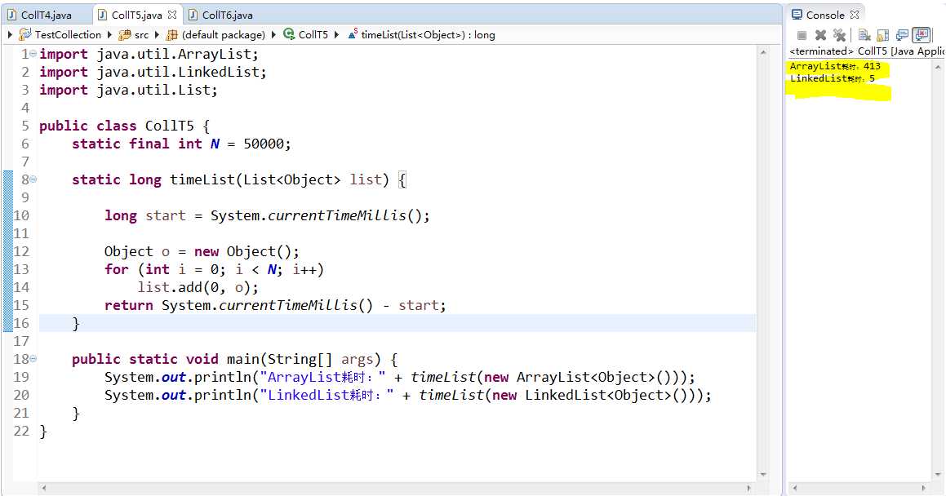
Task: Click the Java file icon on CollT6.java tab
Action: [193, 15]
